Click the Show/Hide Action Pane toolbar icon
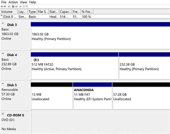 (16, 6)
